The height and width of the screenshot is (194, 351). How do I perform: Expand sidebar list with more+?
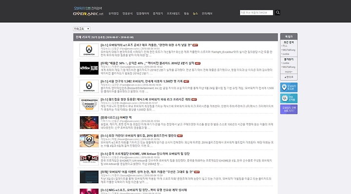coord(289,72)
